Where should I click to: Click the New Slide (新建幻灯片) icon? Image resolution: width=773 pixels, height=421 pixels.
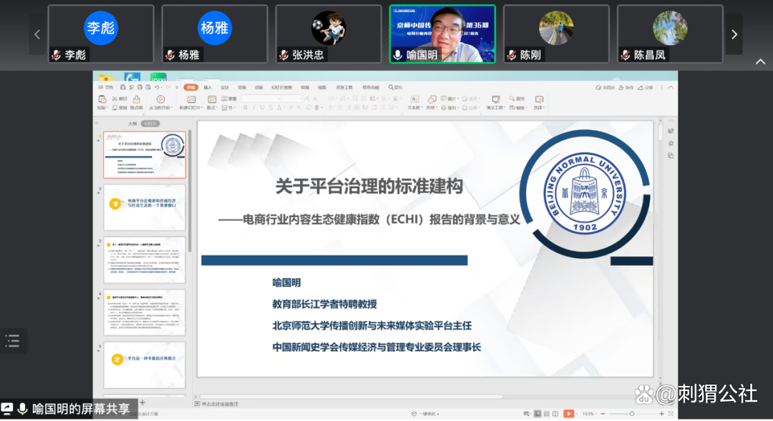[191, 99]
